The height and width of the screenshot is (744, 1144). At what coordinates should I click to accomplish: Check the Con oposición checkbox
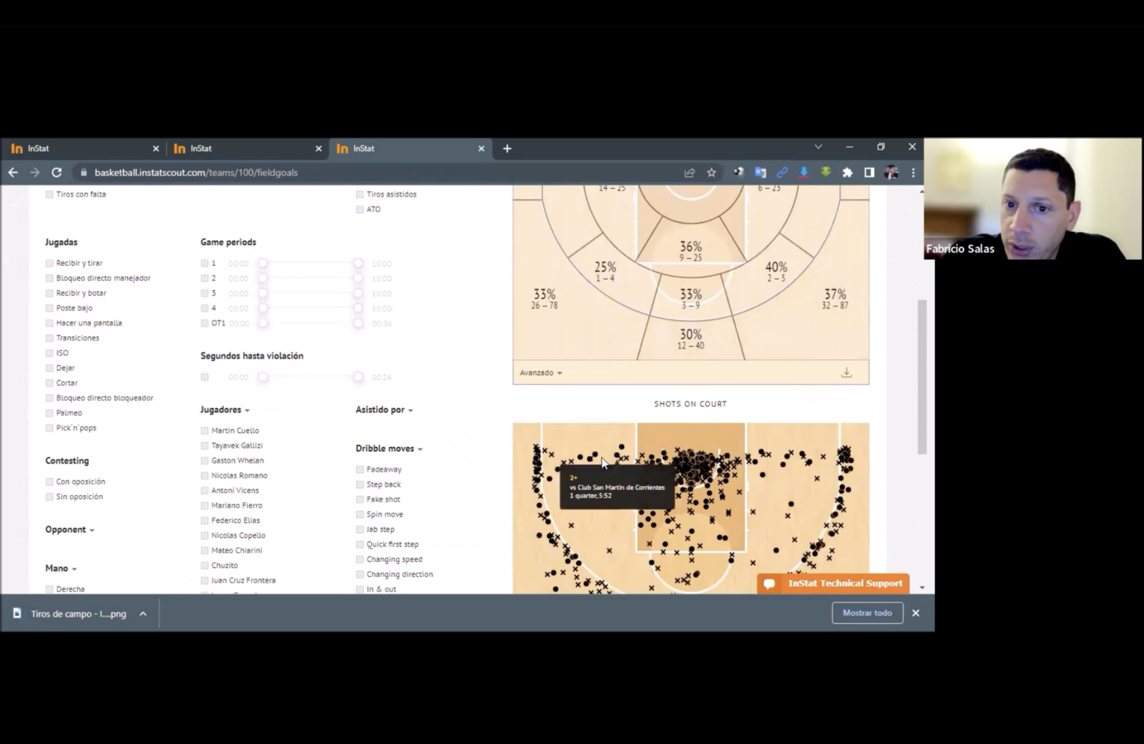point(49,481)
